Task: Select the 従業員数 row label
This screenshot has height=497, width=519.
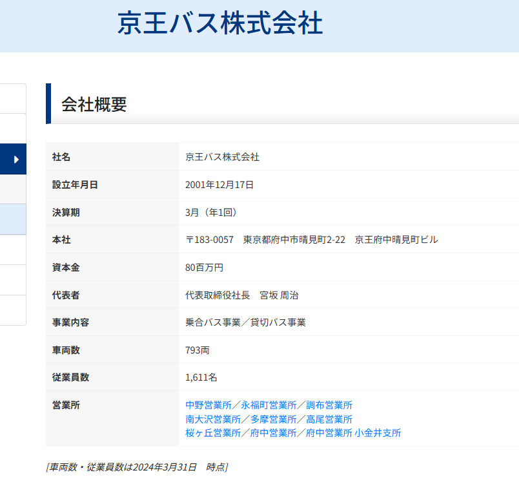Action: 70,377
